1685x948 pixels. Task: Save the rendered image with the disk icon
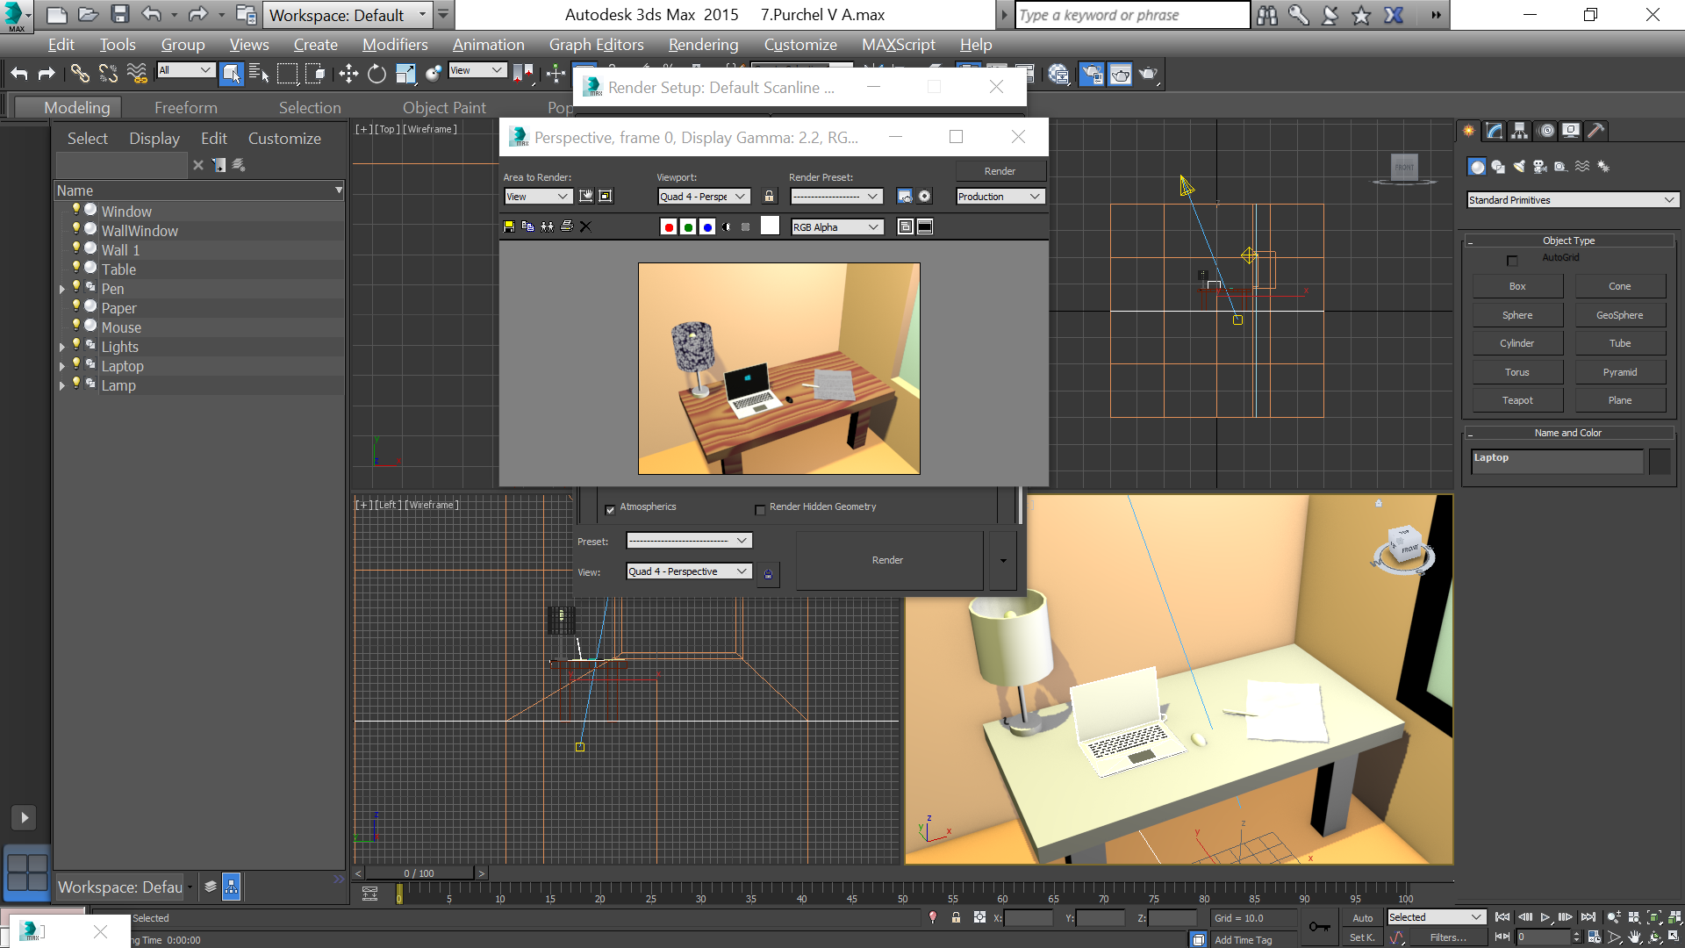(509, 226)
